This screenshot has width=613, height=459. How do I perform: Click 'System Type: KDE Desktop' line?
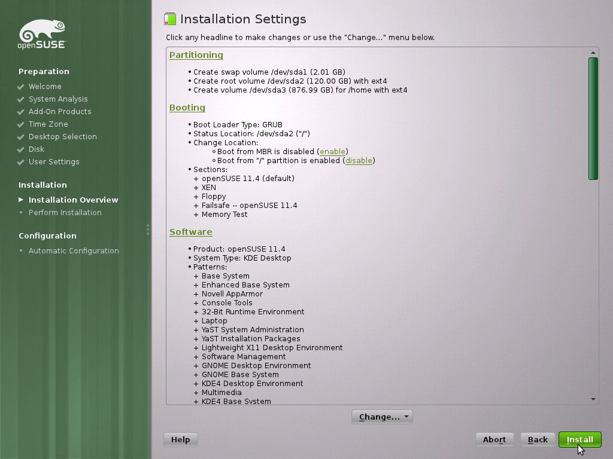pos(242,258)
